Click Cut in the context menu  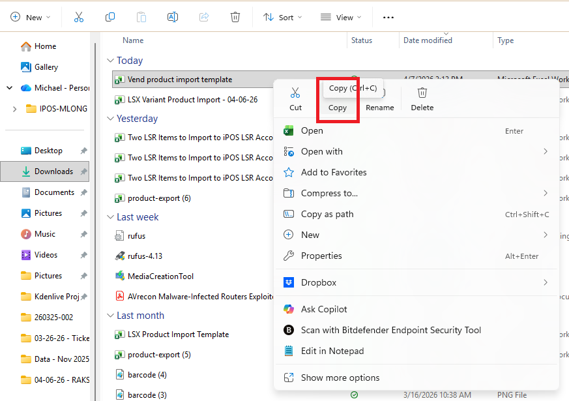[295, 98]
